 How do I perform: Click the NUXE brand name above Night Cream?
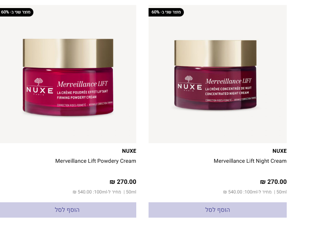pyautogui.click(x=279, y=151)
